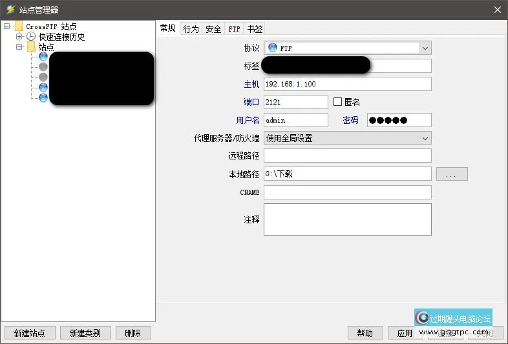Click the 快速连接历史 clock icon
This screenshot has height=344, width=508.
pyautogui.click(x=31, y=37)
